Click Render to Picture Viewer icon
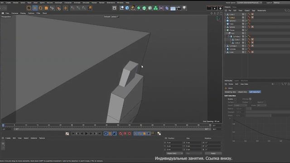 (214, 8)
